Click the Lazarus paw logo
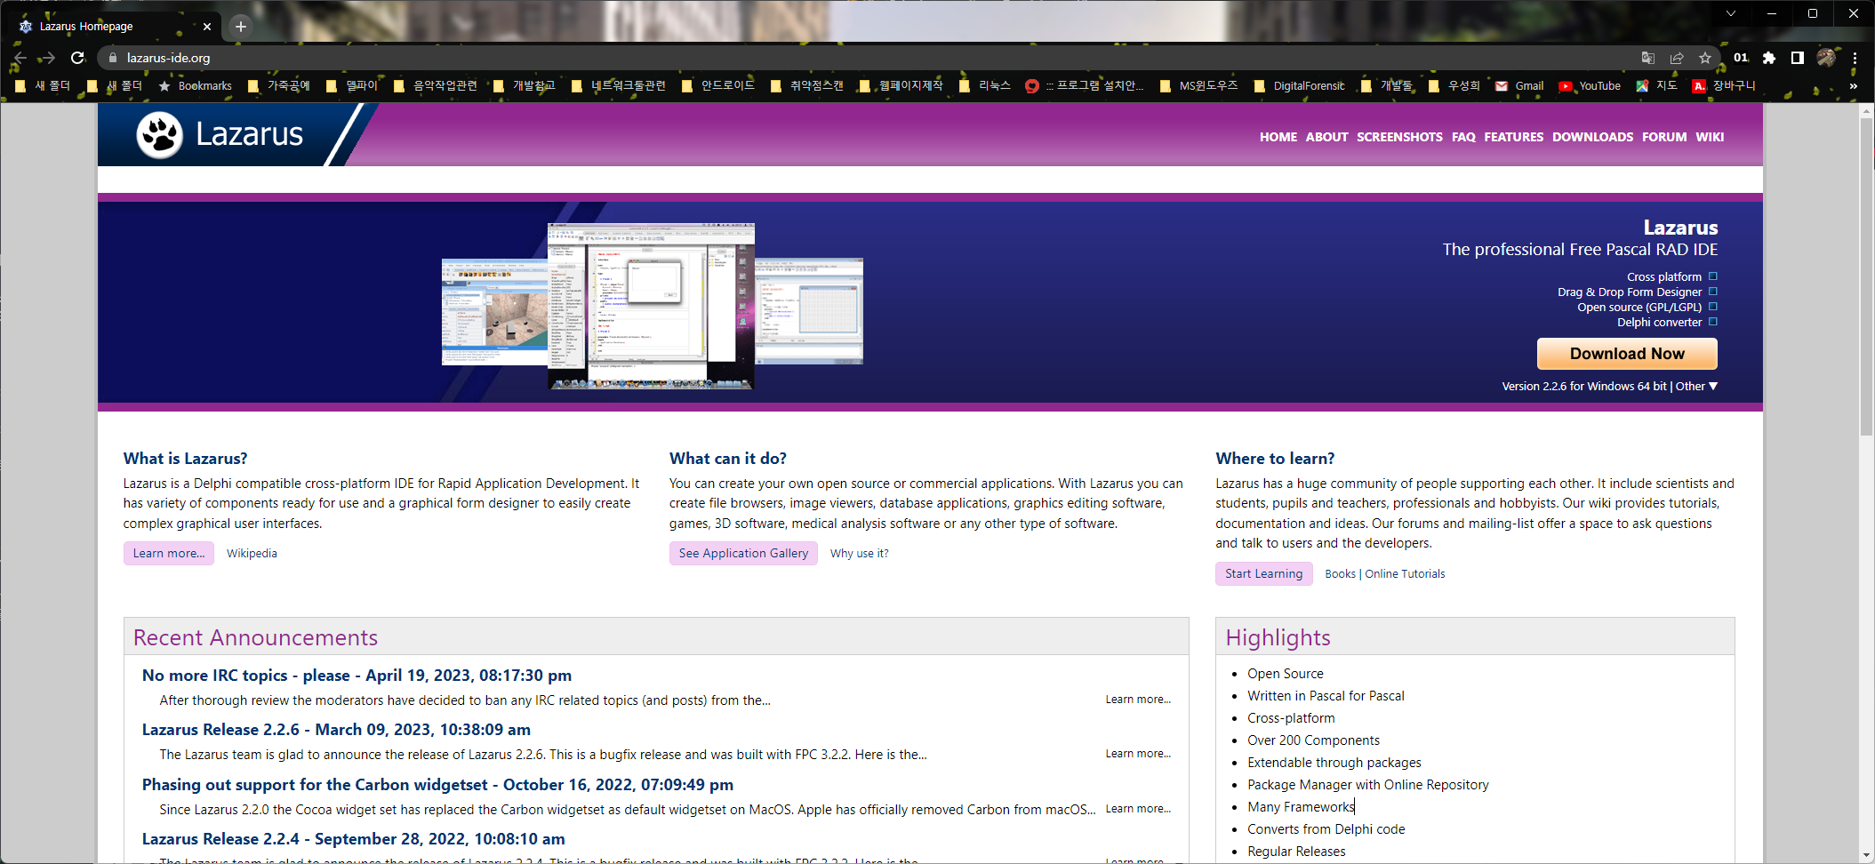This screenshot has width=1875, height=864. point(160,135)
